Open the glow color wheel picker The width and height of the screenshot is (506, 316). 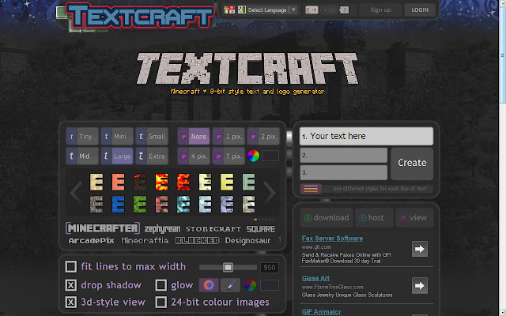250,285
